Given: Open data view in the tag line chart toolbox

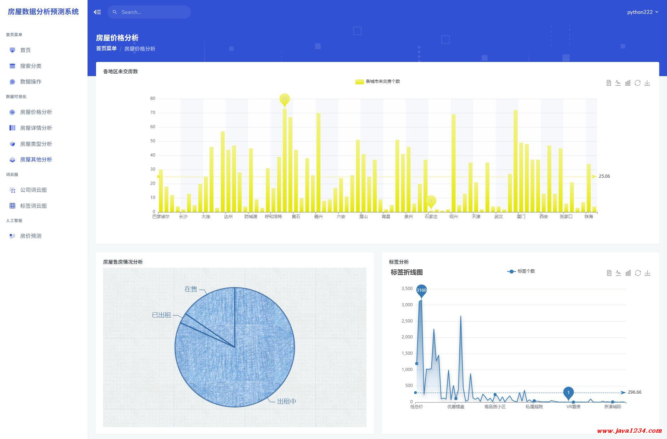Looking at the screenshot, I should click(x=609, y=273).
